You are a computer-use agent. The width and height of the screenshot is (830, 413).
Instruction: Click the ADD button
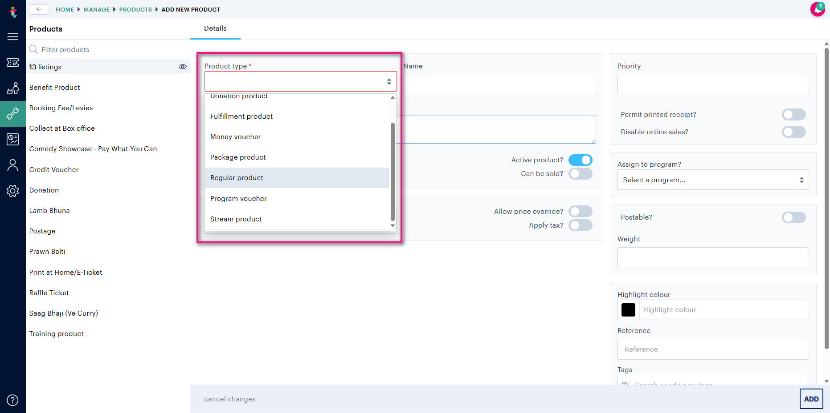(x=811, y=399)
